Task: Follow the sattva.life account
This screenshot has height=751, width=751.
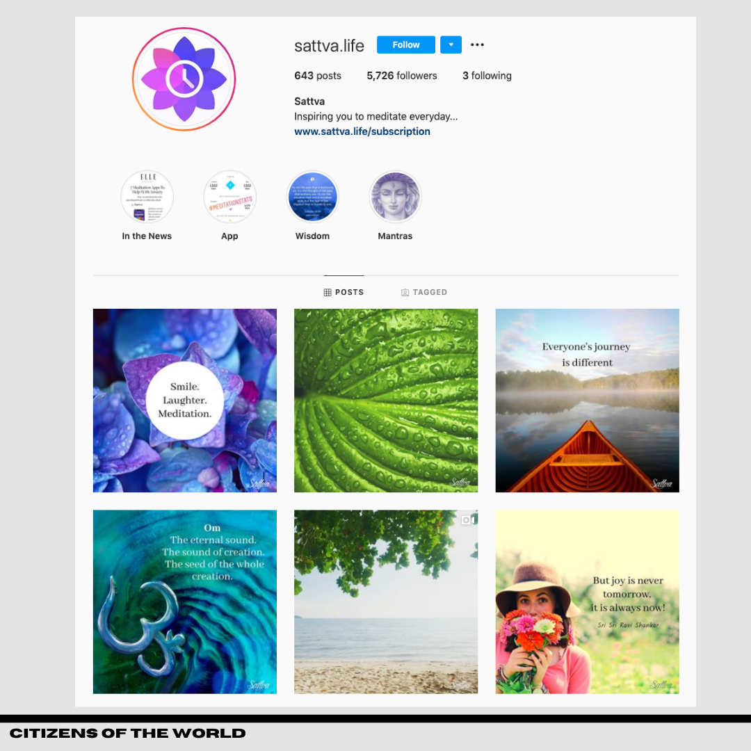Action: [405, 45]
